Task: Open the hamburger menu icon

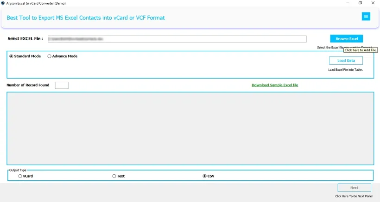Action: tap(366, 17)
